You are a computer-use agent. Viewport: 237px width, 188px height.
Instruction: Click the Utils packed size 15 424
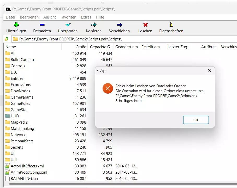click(x=106, y=160)
